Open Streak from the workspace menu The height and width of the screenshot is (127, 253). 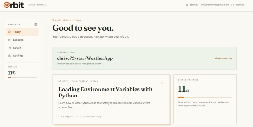pyautogui.click(x=22, y=48)
